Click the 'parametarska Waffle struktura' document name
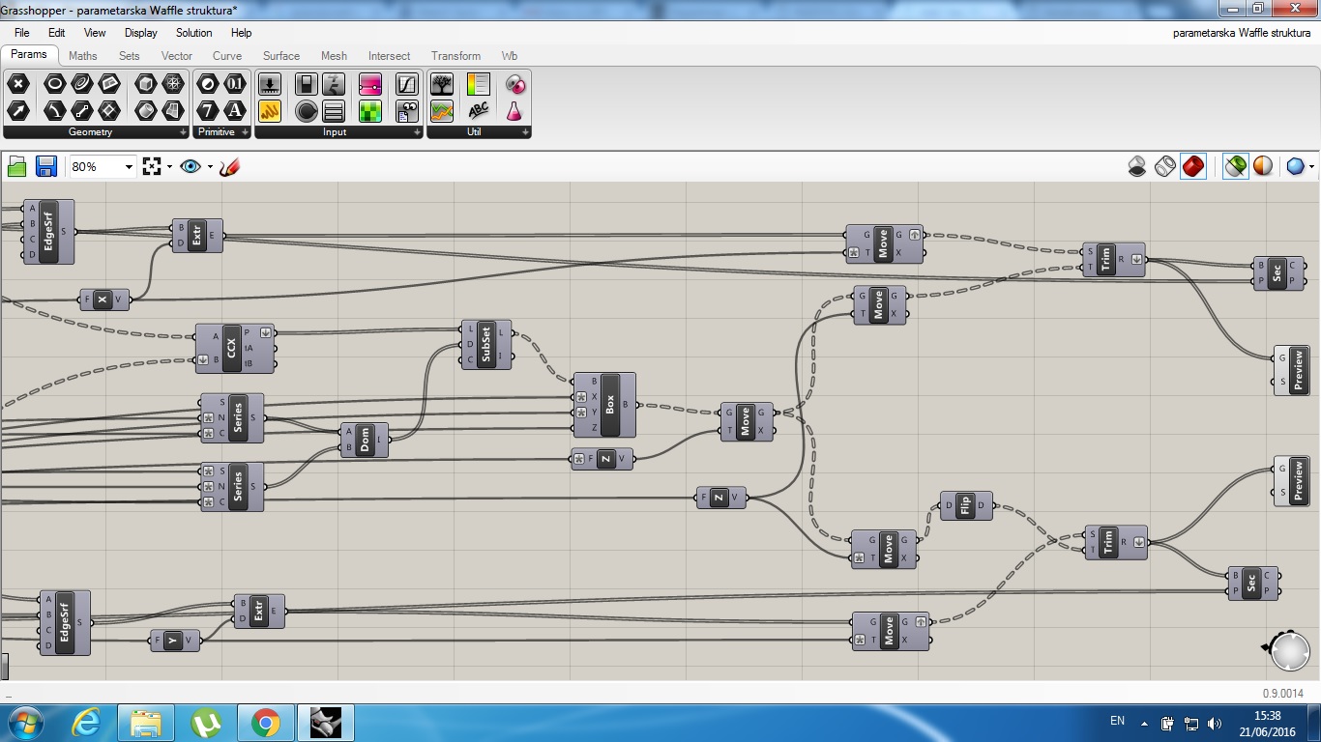This screenshot has height=742, width=1321. (x=1242, y=33)
